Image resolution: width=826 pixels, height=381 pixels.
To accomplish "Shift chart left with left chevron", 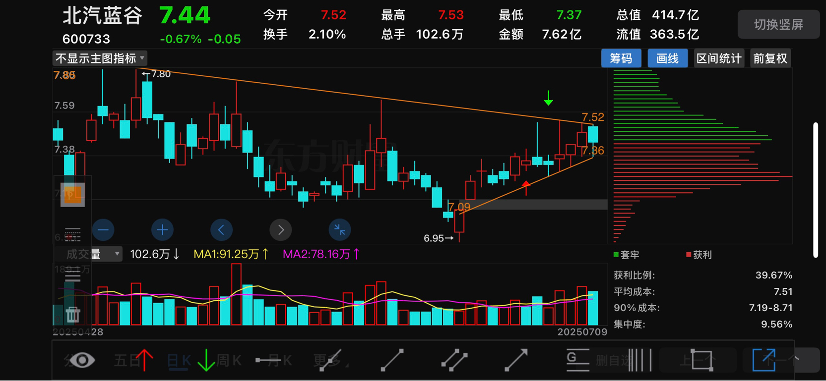I will [221, 229].
